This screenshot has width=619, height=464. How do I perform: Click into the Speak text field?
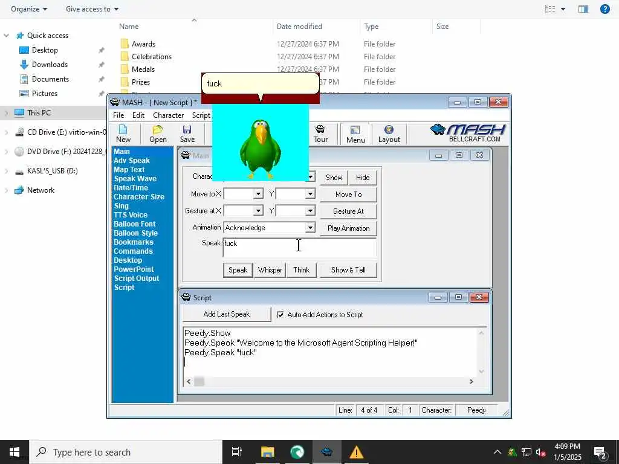(x=300, y=247)
